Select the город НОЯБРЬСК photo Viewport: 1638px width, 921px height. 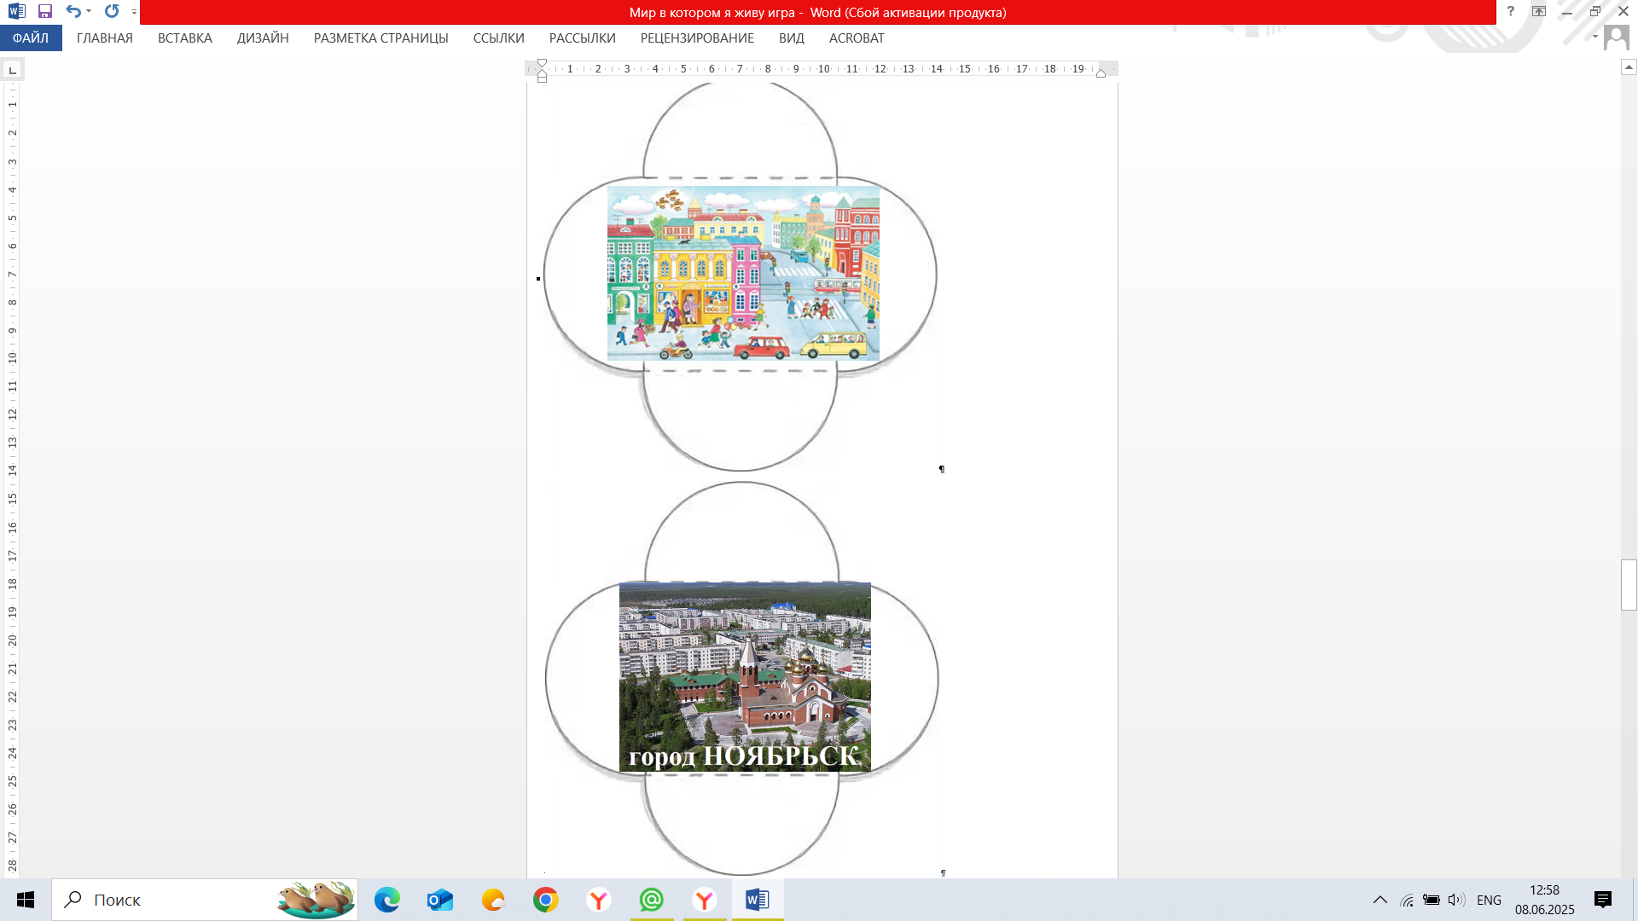tap(745, 677)
